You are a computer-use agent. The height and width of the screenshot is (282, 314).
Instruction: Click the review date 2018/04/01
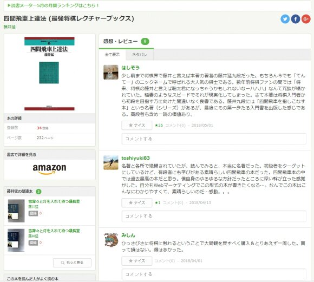(192, 261)
